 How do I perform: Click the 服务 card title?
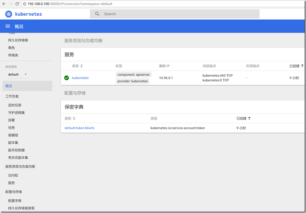pyautogui.click(x=69, y=55)
